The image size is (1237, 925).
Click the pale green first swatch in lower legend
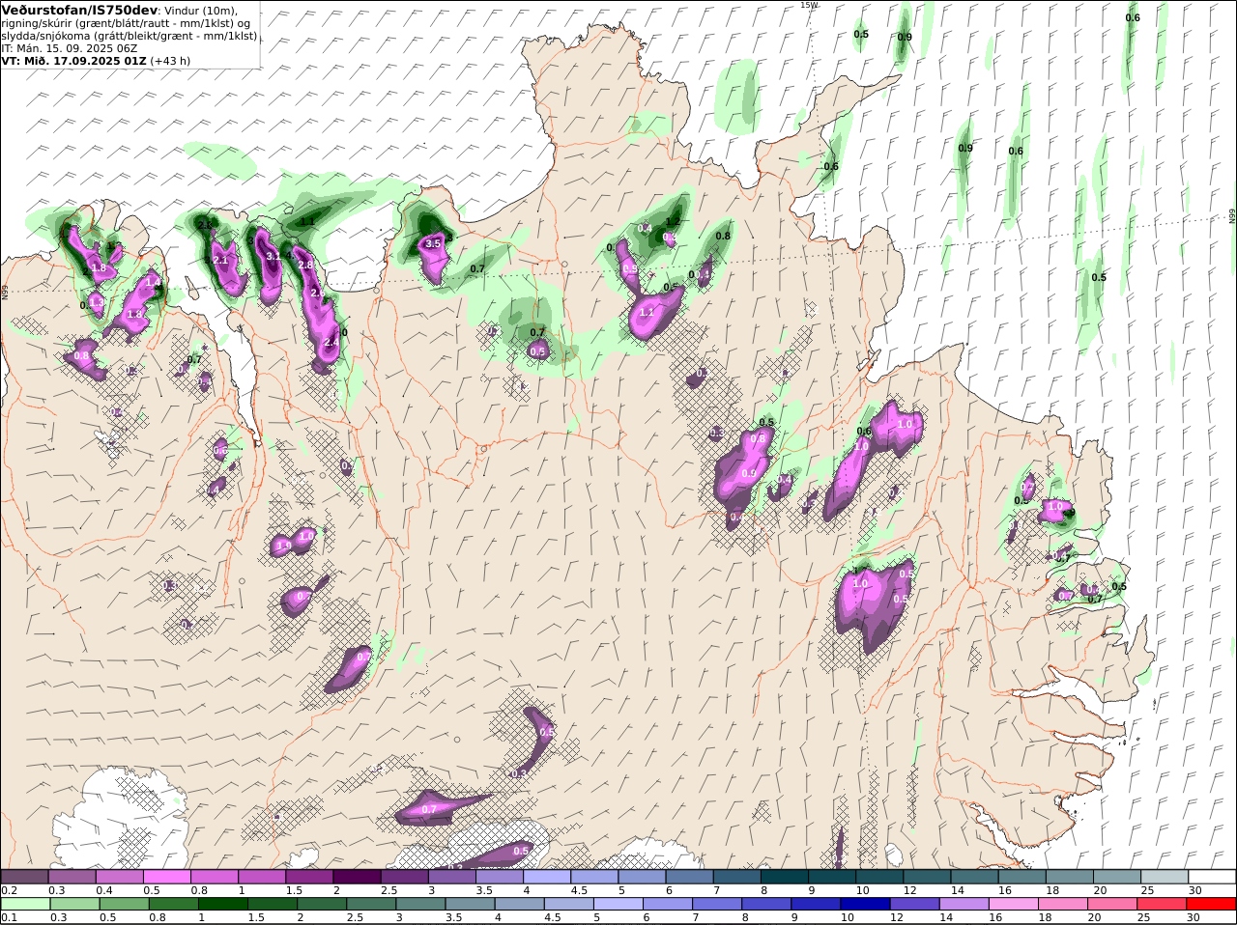24,904
